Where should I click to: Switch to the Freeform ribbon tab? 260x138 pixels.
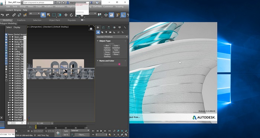(x=21, y=20)
